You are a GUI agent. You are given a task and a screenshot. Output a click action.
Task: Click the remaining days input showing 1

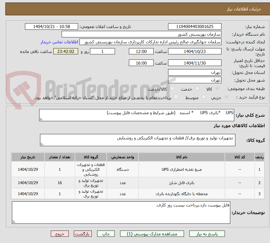pos(102,51)
